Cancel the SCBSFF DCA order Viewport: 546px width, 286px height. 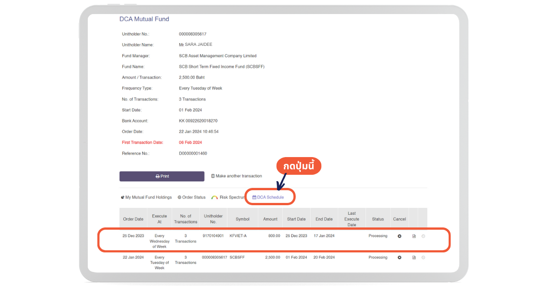tap(399, 257)
